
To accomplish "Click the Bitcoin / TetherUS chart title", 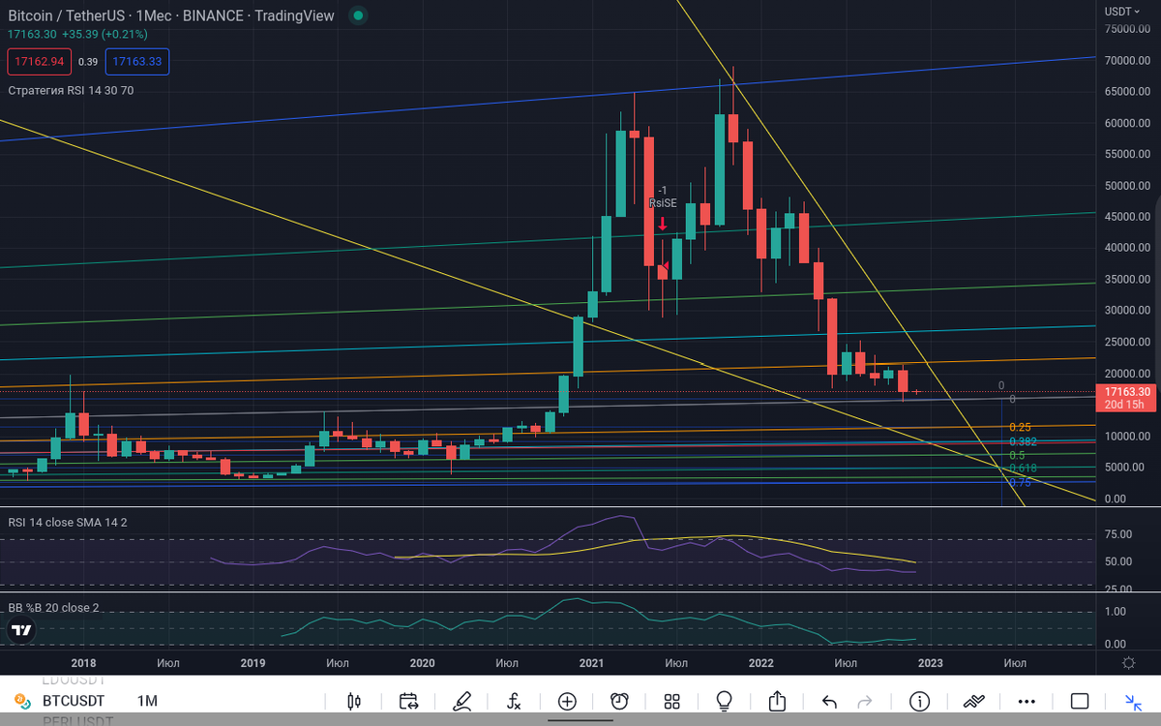I will (170, 15).
